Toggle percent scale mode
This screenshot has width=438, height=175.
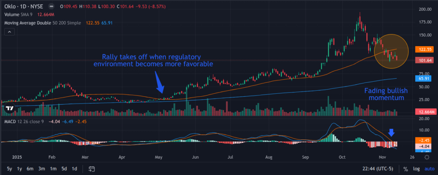coord(405,169)
